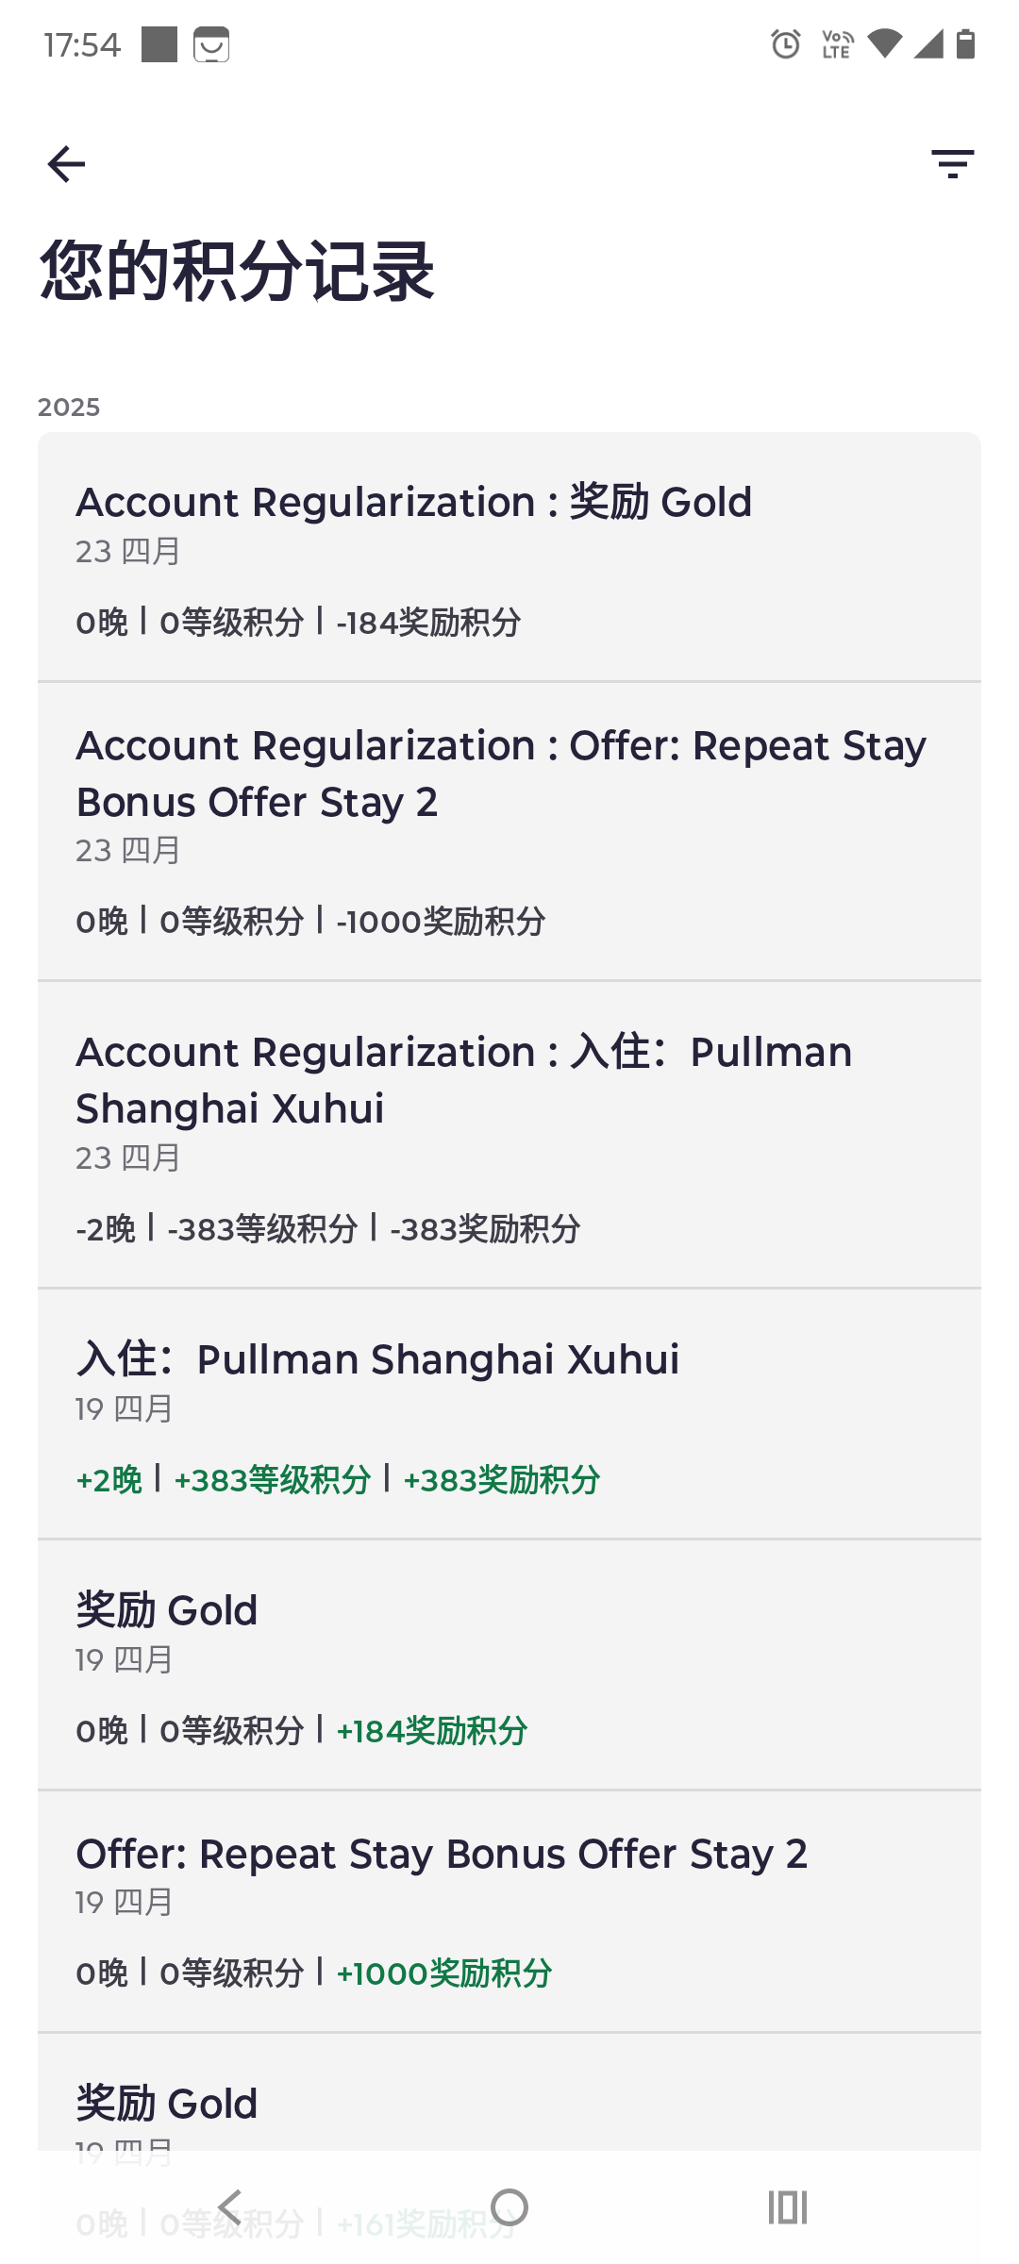Tap the Android home circle button

tap(509, 2207)
